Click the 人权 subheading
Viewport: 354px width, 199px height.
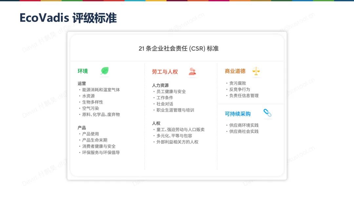click(156, 123)
